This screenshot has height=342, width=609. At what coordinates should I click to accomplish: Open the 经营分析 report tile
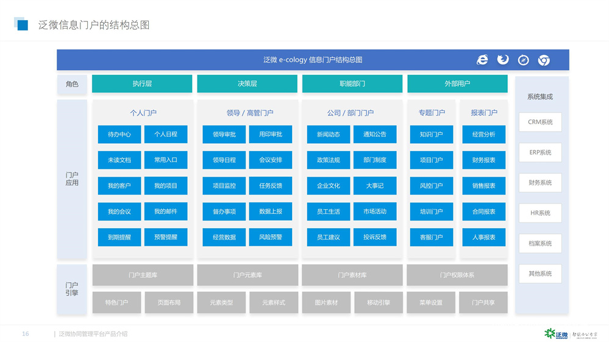(x=484, y=134)
